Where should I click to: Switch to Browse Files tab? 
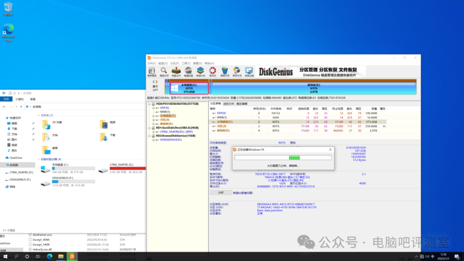coord(229,104)
